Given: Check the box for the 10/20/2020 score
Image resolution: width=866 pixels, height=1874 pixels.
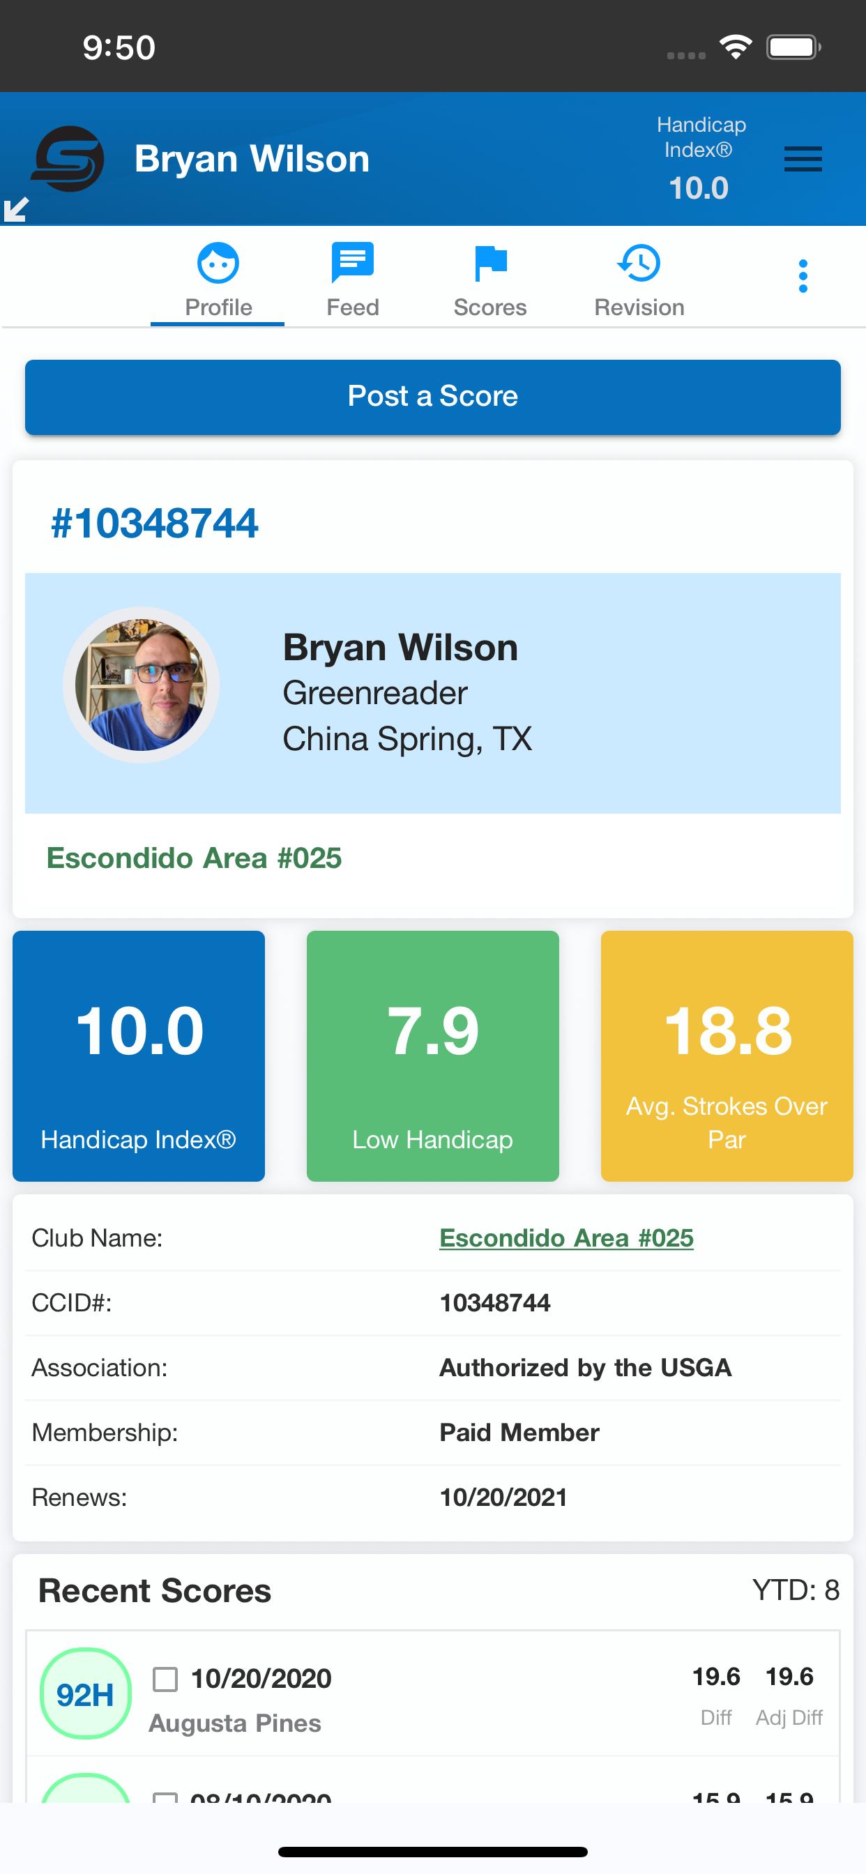Looking at the screenshot, I should (165, 1679).
